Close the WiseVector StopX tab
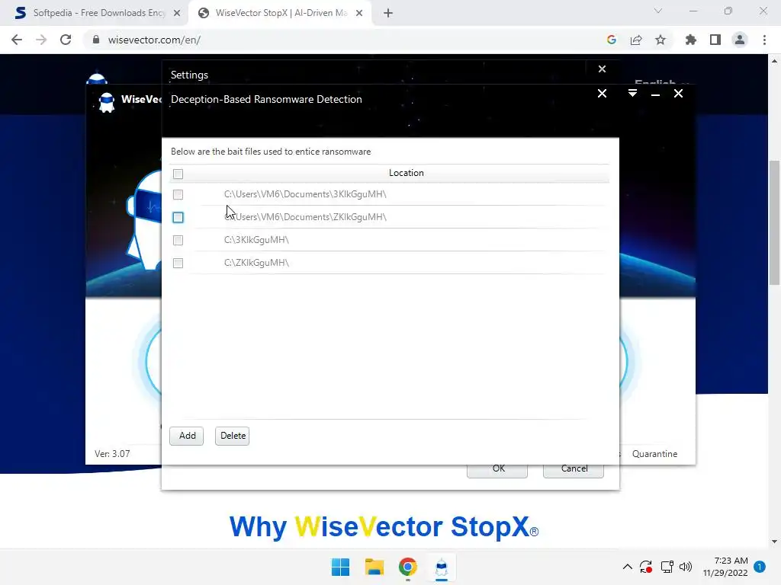The width and height of the screenshot is (781, 585). 359,13
